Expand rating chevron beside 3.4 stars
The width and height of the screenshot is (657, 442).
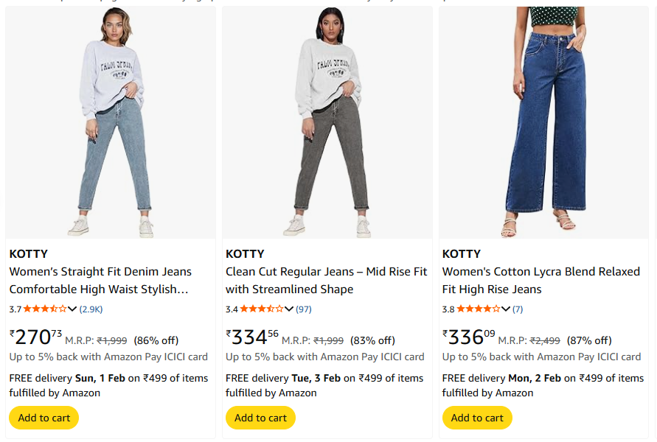click(289, 309)
